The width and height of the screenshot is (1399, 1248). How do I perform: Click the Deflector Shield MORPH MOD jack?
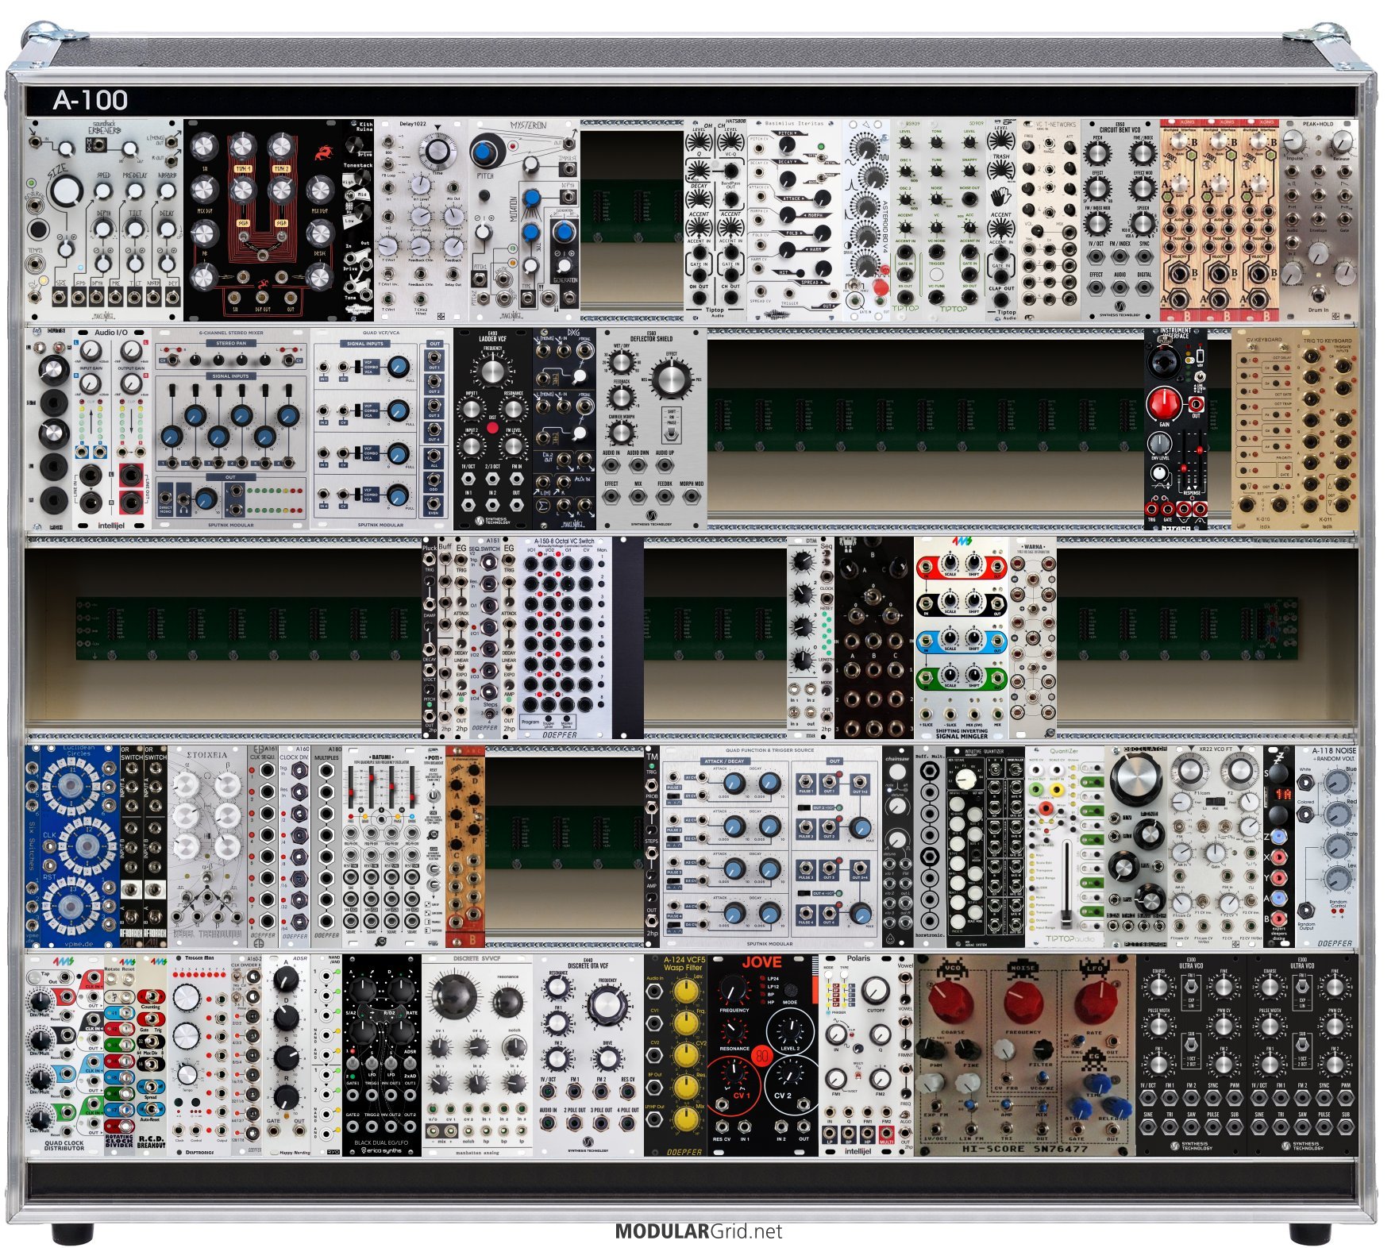coord(691,497)
